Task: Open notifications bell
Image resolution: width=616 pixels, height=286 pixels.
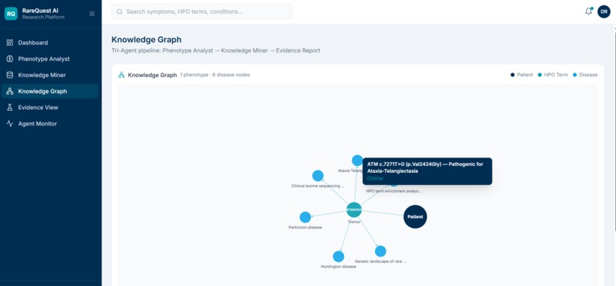Action: (x=588, y=11)
